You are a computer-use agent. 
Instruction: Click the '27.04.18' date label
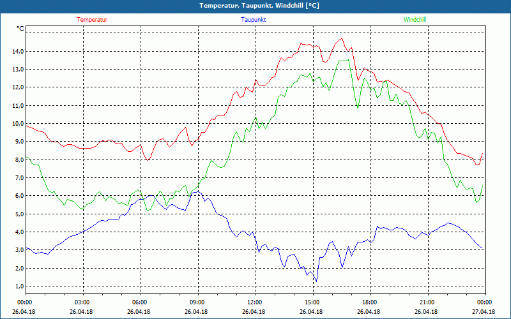click(484, 311)
